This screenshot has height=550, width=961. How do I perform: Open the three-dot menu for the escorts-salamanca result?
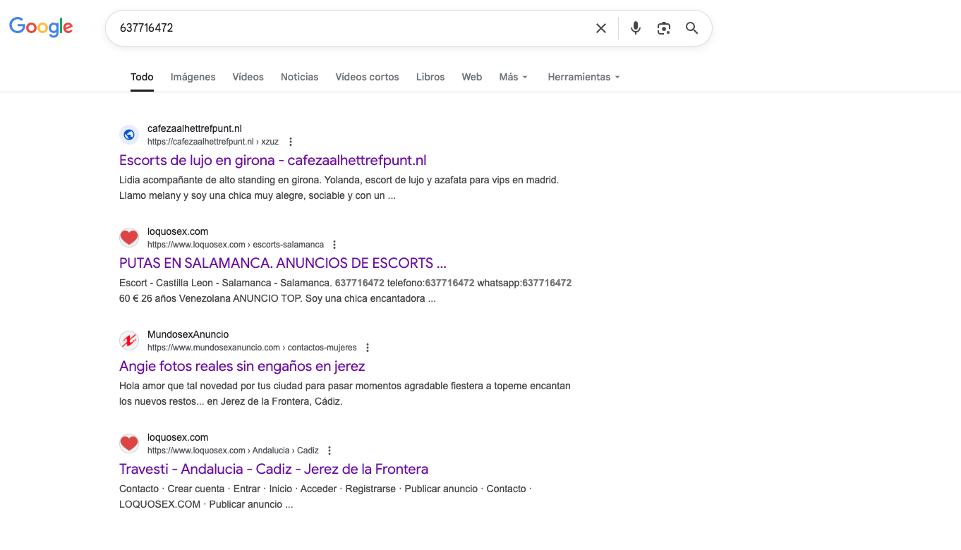(x=334, y=245)
